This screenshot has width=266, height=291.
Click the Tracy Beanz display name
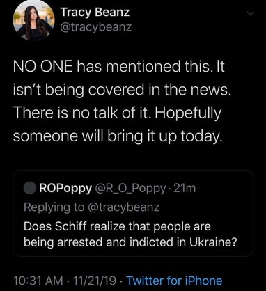point(95,12)
